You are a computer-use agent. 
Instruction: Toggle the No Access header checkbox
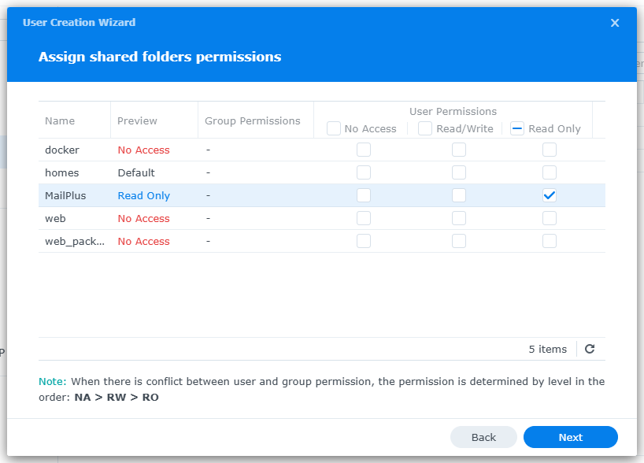334,128
